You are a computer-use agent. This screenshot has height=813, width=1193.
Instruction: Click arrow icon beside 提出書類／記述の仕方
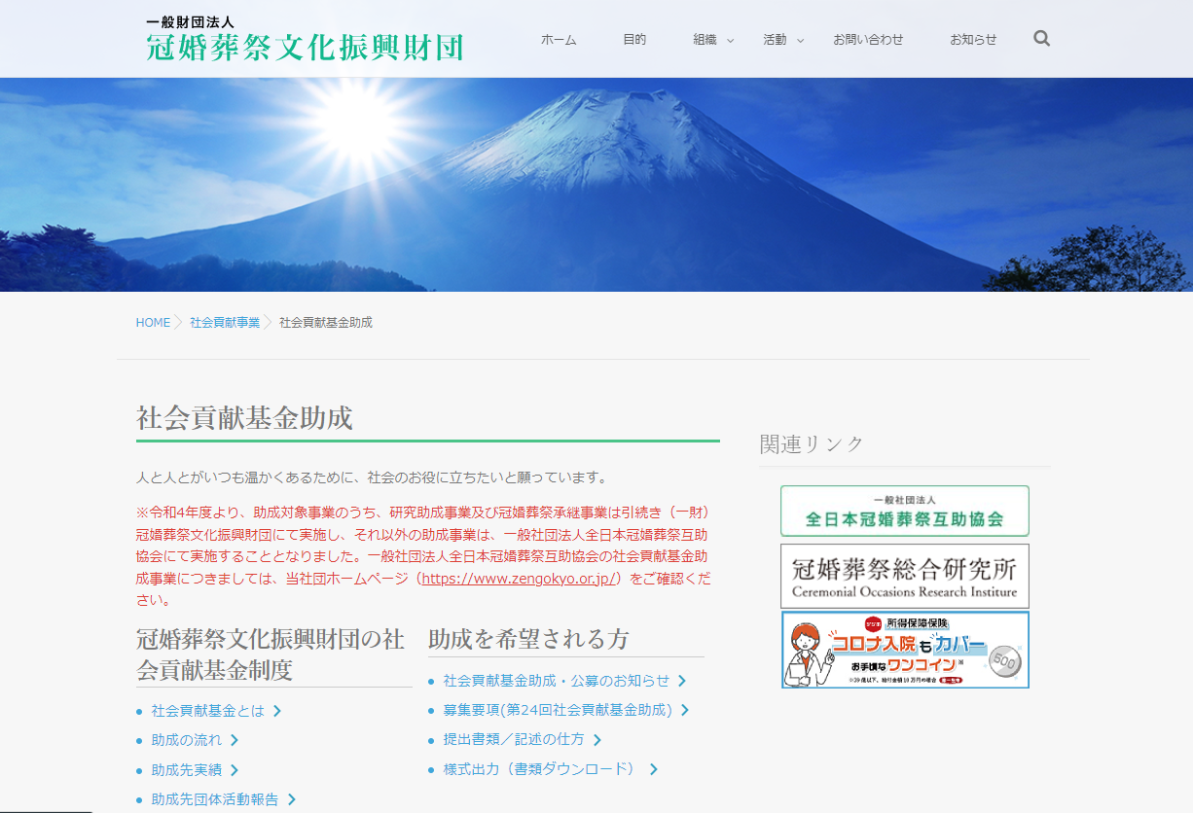[x=597, y=740]
